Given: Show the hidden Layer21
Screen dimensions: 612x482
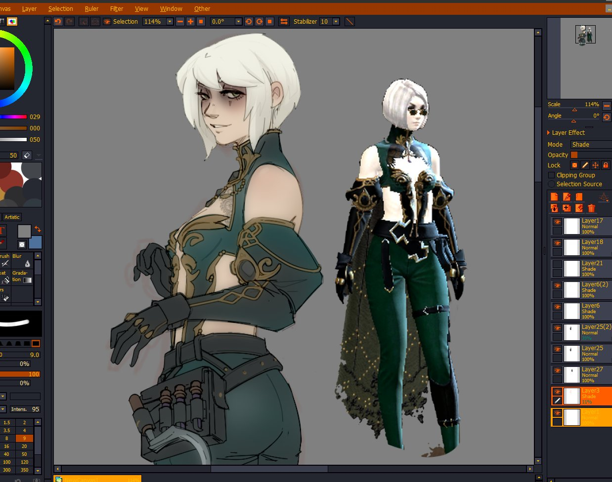Looking at the screenshot, I should pyautogui.click(x=557, y=265).
